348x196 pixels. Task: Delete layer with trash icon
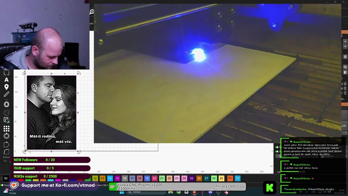345,57
